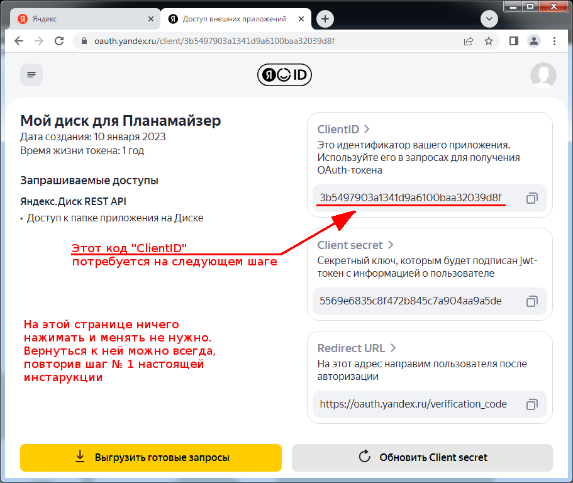Click the lock icon in address bar
The image size is (573, 483).
point(84,41)
